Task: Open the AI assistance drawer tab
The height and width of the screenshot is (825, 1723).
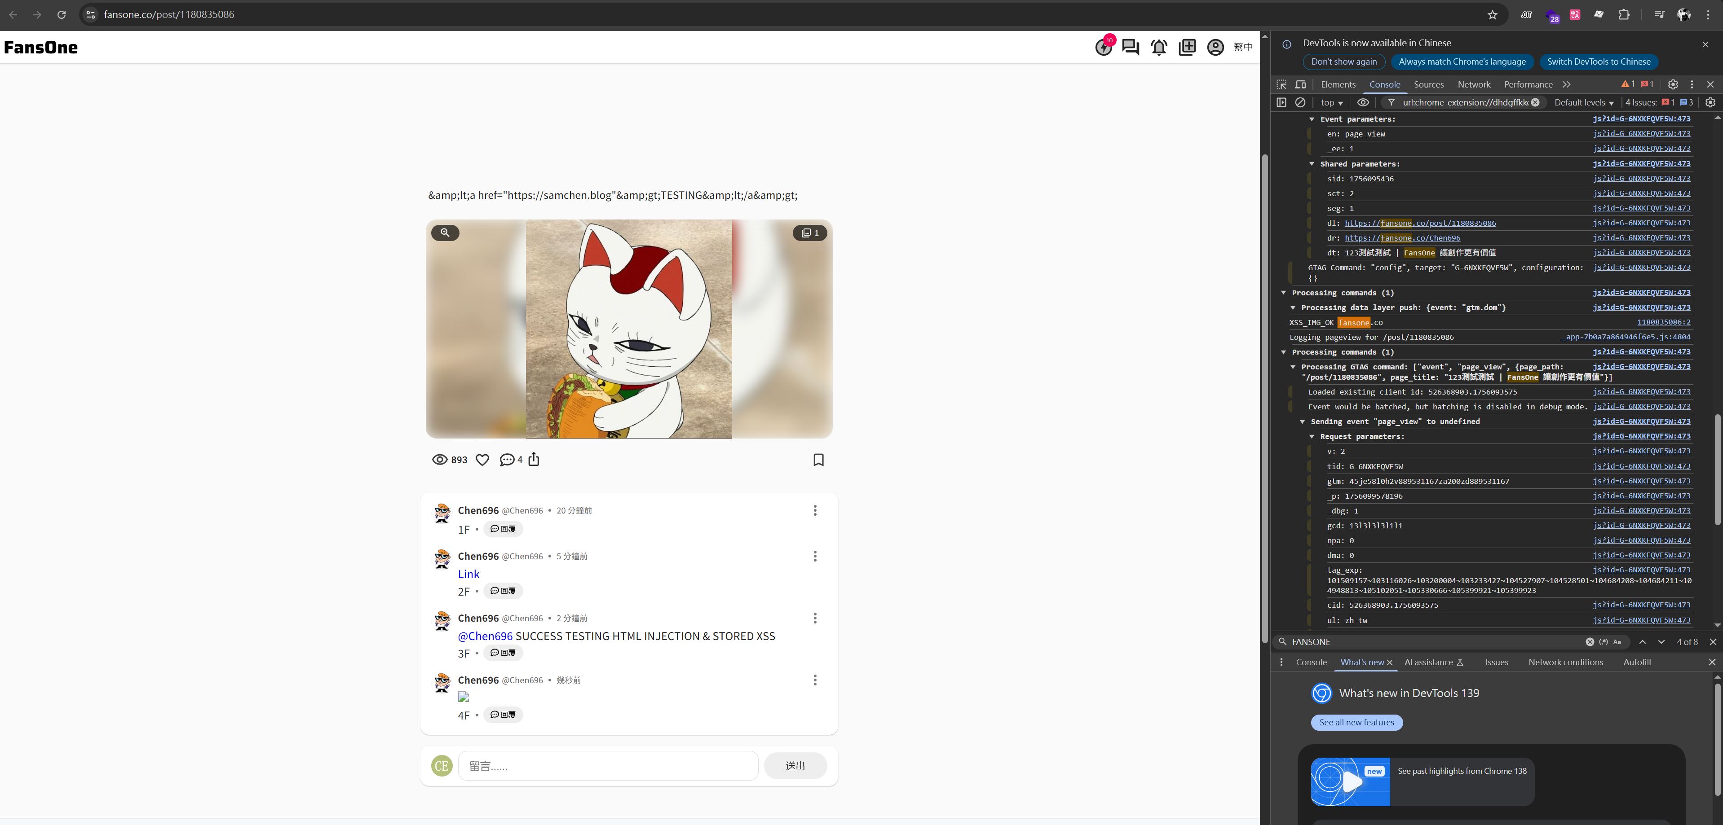Action: point(1434,662)
